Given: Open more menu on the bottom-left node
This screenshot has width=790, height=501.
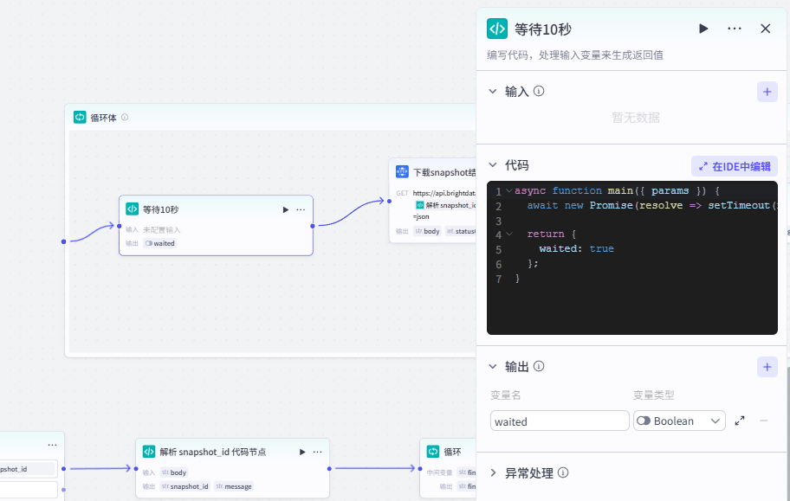Looking at the screenshot, I should click(x=52, y=445).
